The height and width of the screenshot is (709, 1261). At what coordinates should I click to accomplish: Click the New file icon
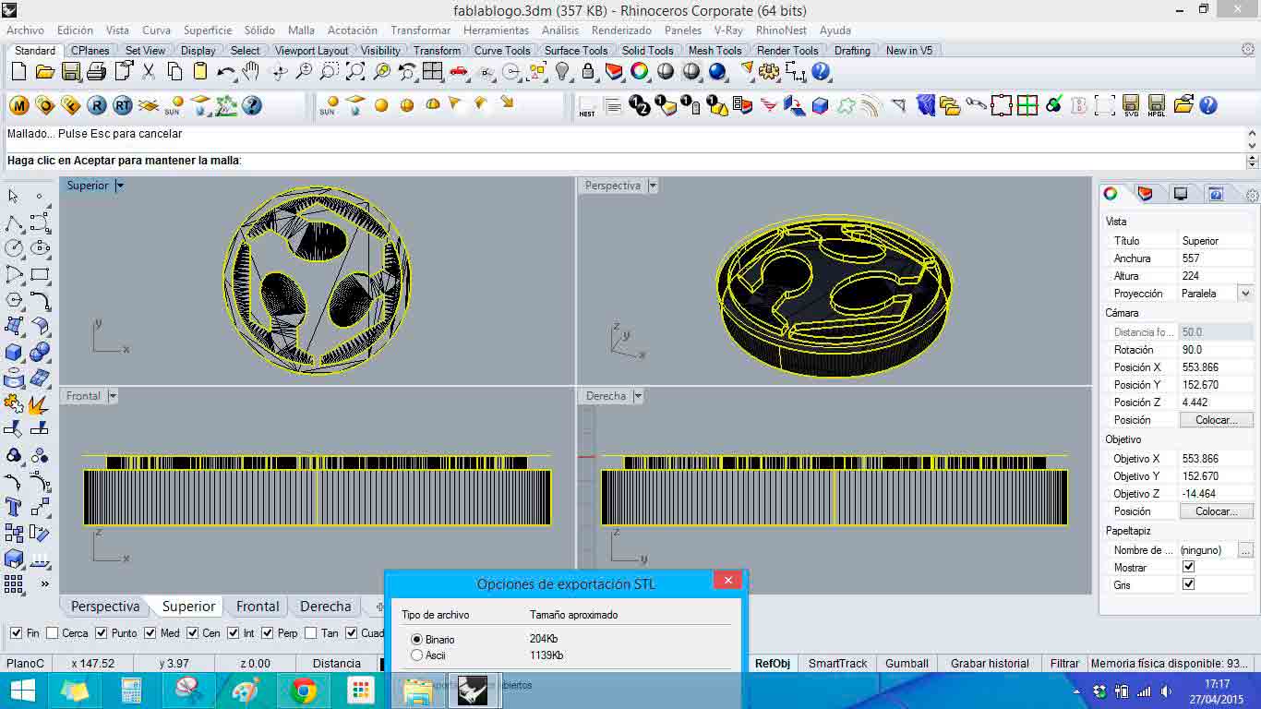[x=19, y=72]
